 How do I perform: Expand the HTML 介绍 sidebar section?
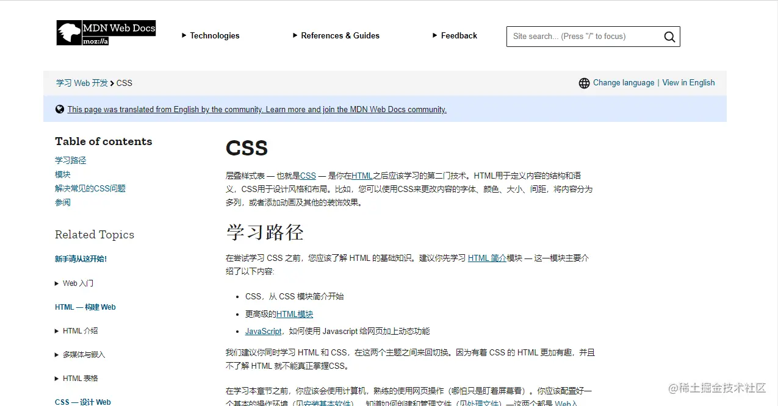pyautogui.click(x=76, y=331)
